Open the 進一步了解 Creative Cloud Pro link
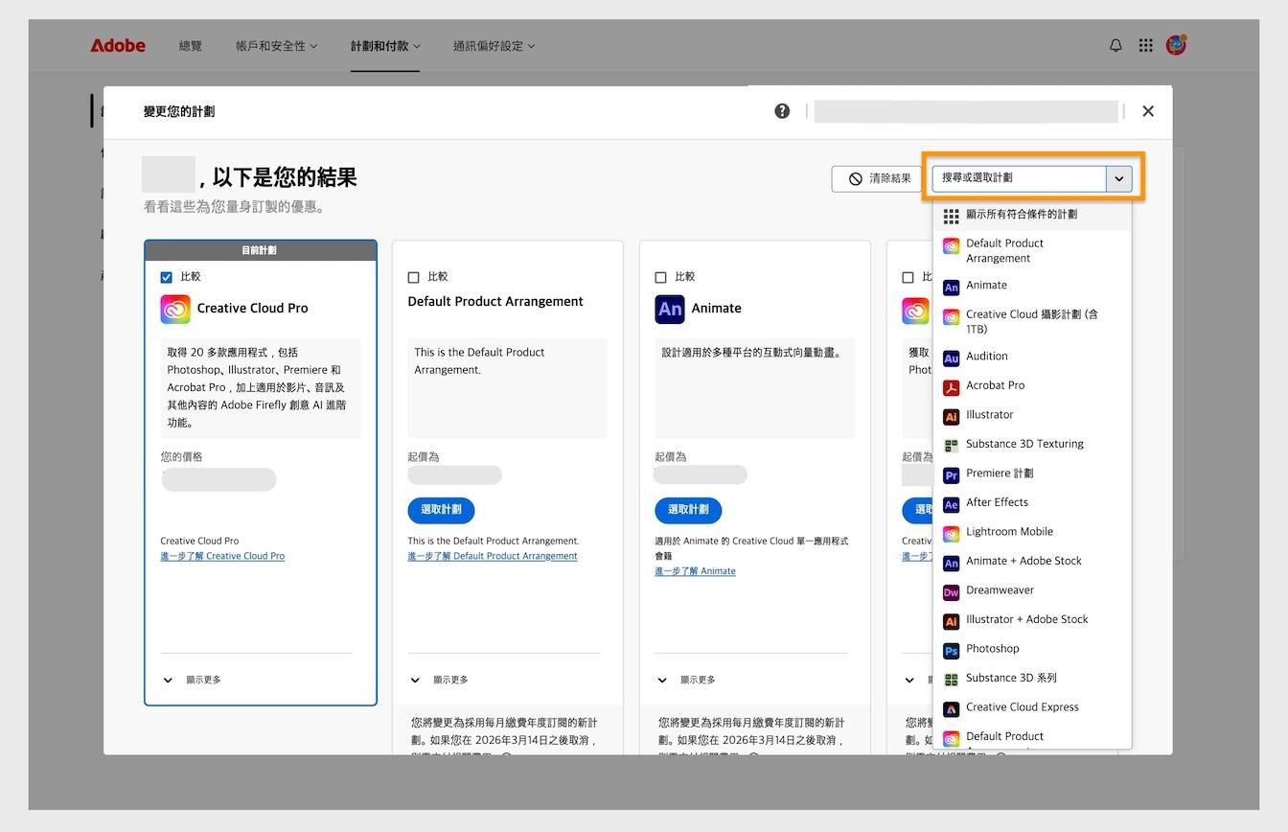This screenshot has height=832, width=1288. click(222, 555)
